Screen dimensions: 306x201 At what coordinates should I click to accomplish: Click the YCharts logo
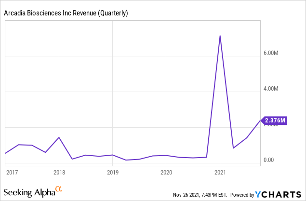[x=278, y=195]
